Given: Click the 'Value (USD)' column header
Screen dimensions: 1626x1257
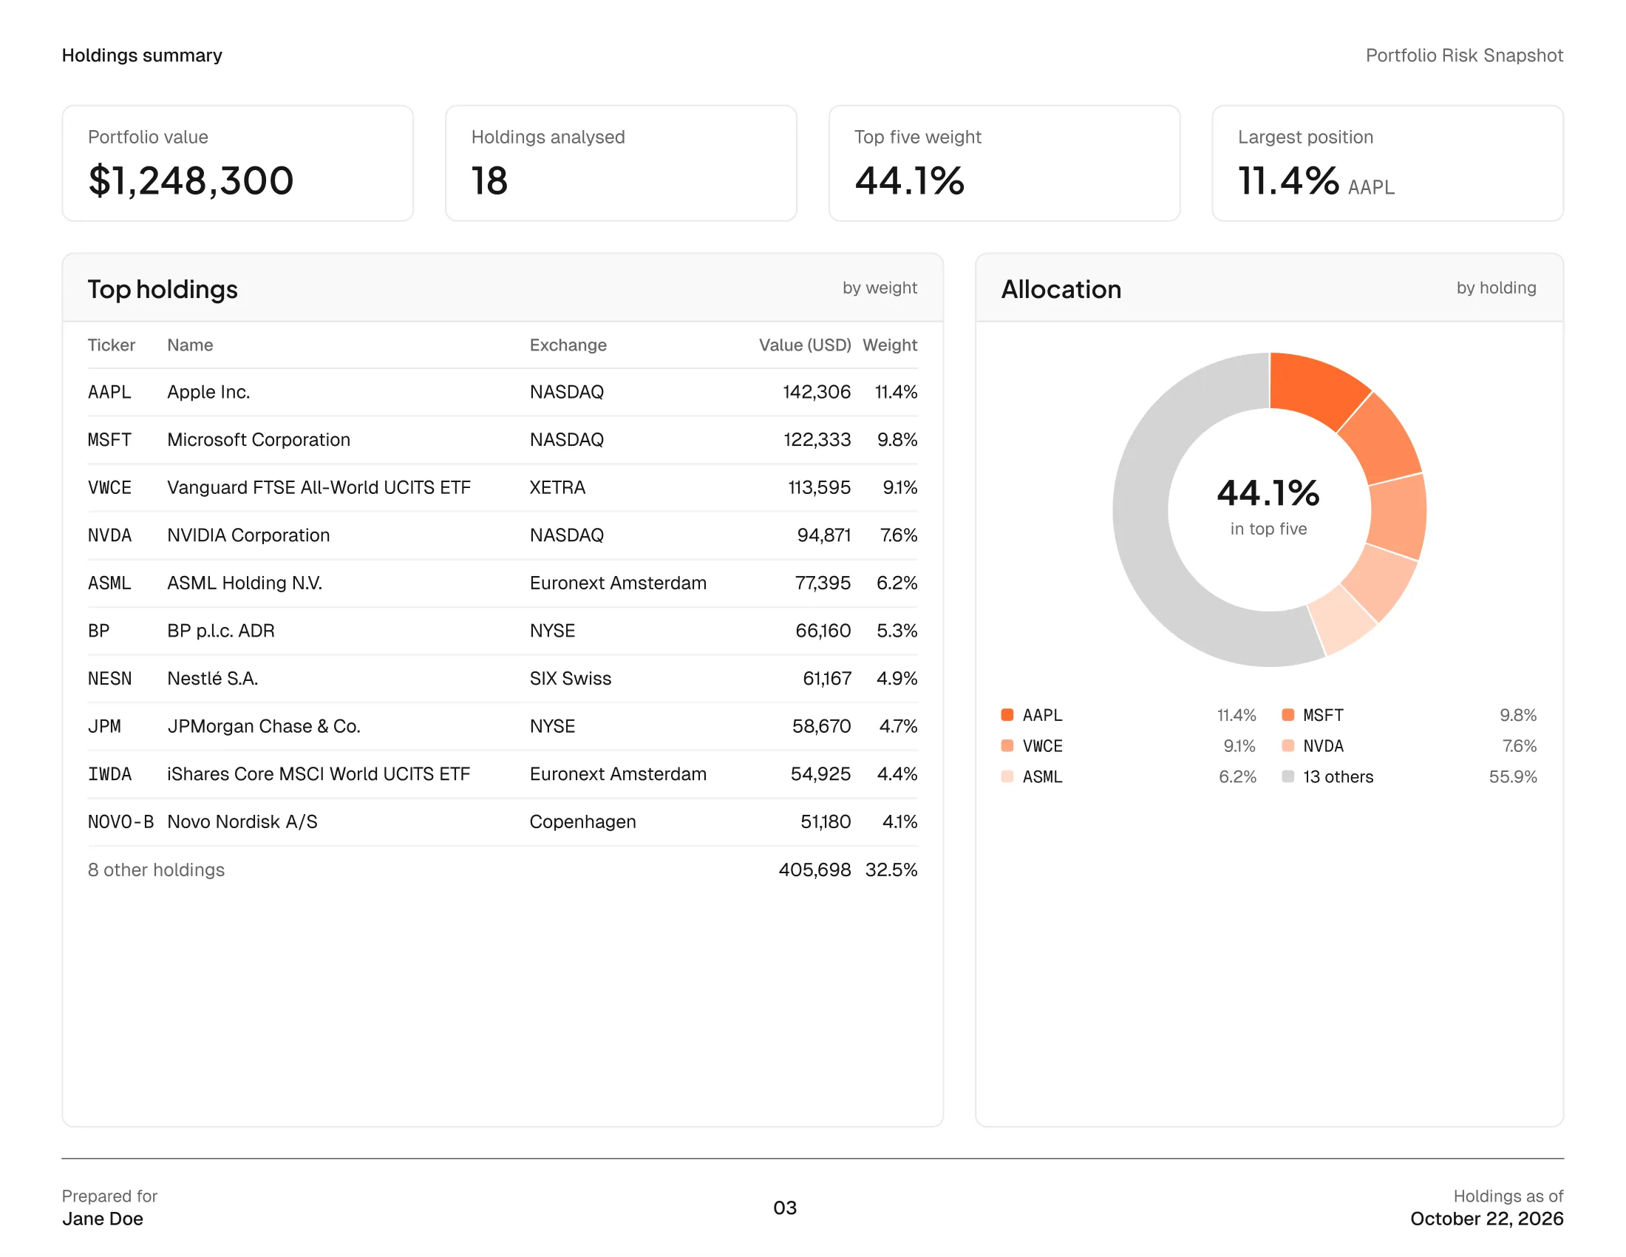Looking at the screenshot, I should [805, 345].
